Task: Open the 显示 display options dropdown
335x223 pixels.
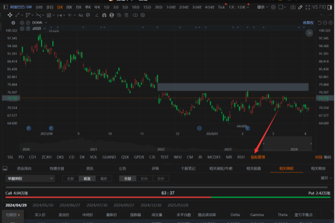Action: pos(262,7)
